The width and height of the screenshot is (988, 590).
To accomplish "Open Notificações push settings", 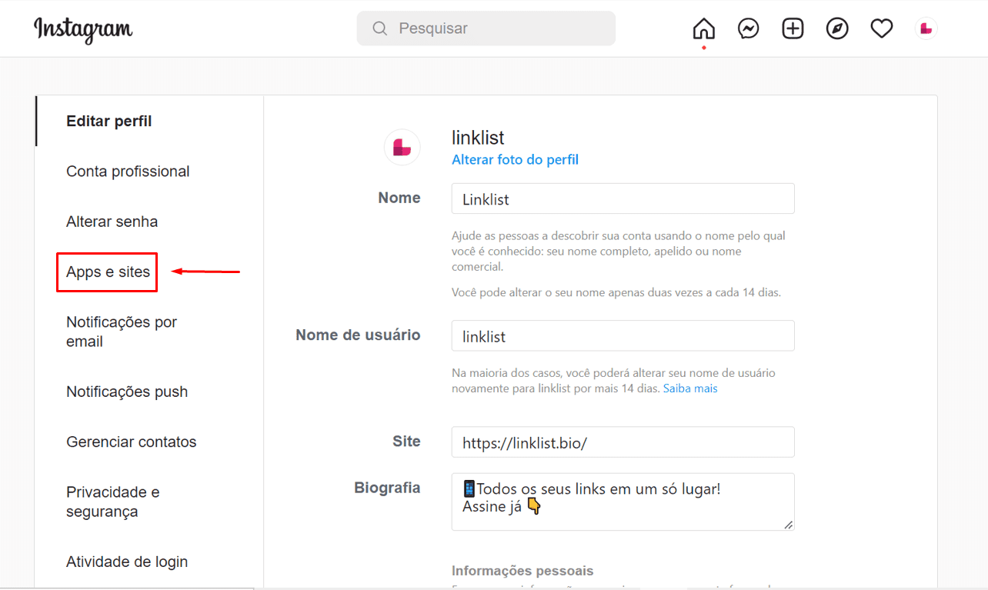I will tap(127, 392).
